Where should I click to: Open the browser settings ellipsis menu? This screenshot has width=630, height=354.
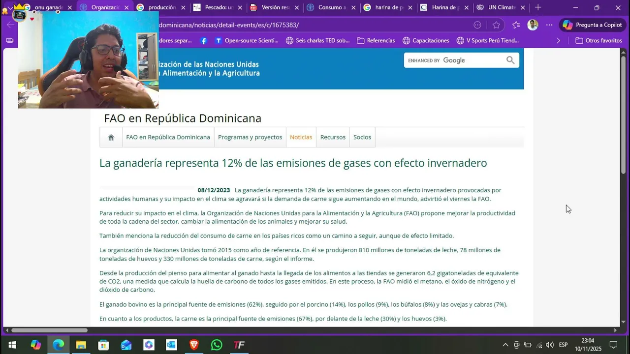point(549,25)
